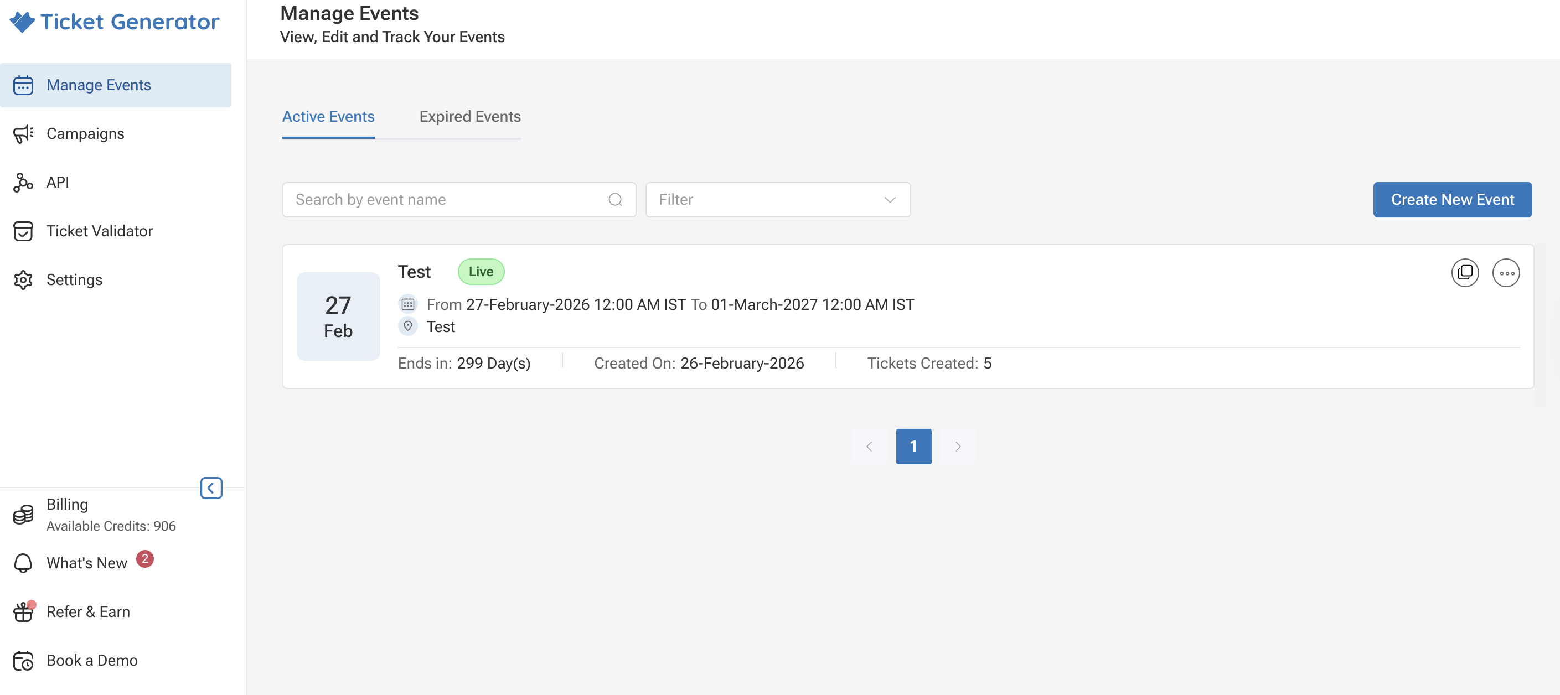Click the API nodes icon

point(23,182)
